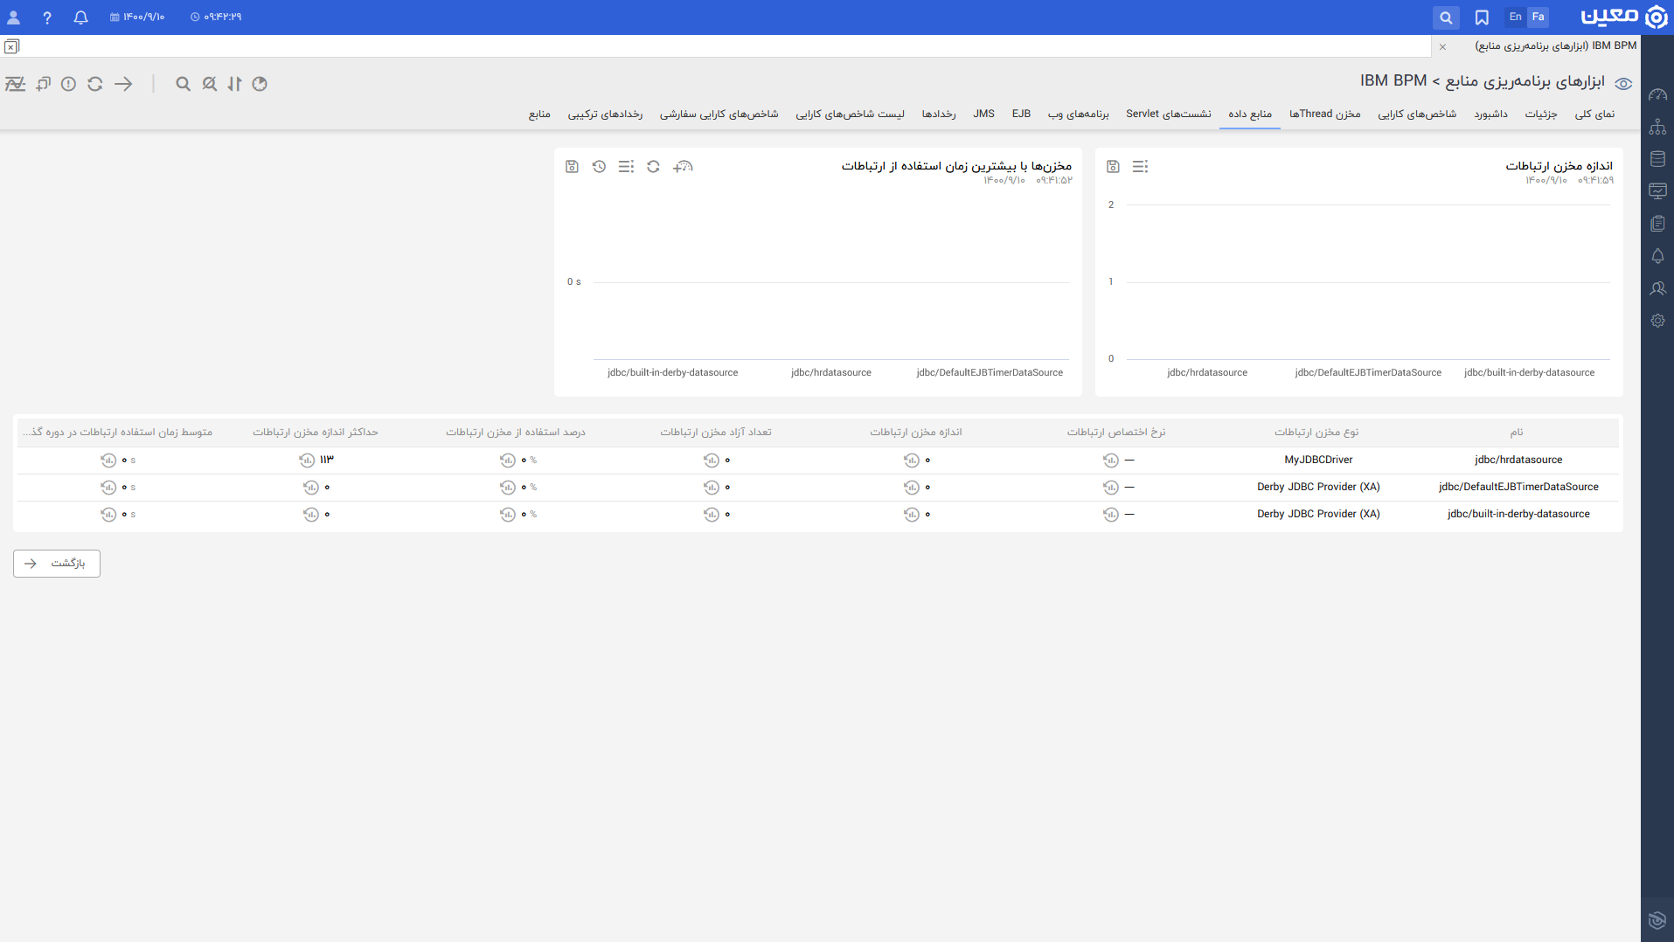The height and width of the screenshot is (942, 1674).
Task: Open the database sidebar icon
Action: (1657, 159)
